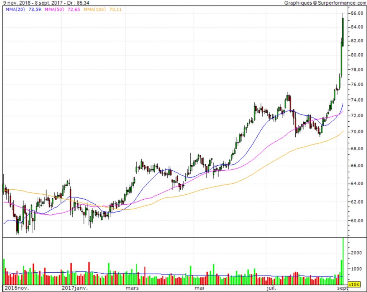Click the tallest green volume bar
Viewport: 367px width, 292px height.
[343, 261]
